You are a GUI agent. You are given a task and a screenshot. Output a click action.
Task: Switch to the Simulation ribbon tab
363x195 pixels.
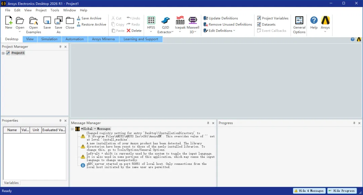49,39
